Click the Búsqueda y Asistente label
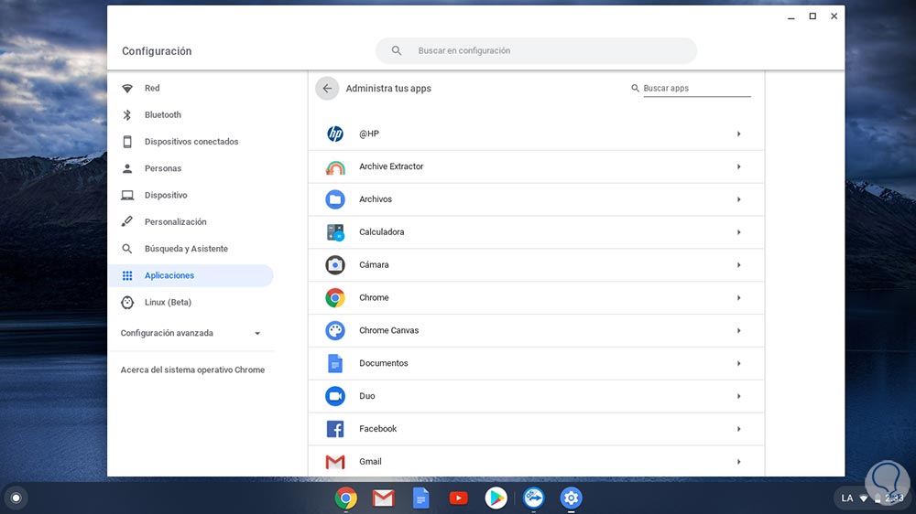This screenshot has height=514, width=916. [x=186, y=249]
